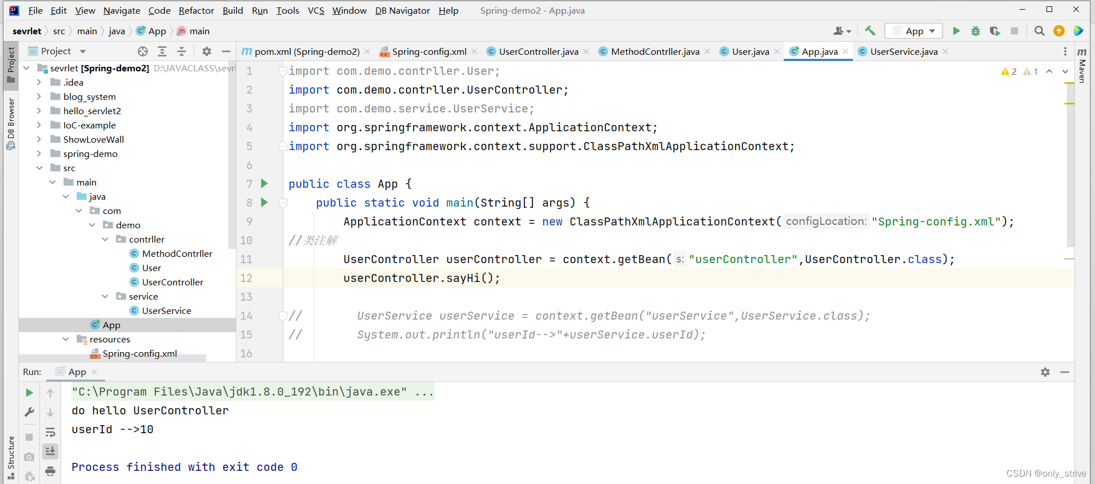Viewport: 1095px width, 484px height.
Task: Click up stack trace arrow icon
Action: [50, 393]
